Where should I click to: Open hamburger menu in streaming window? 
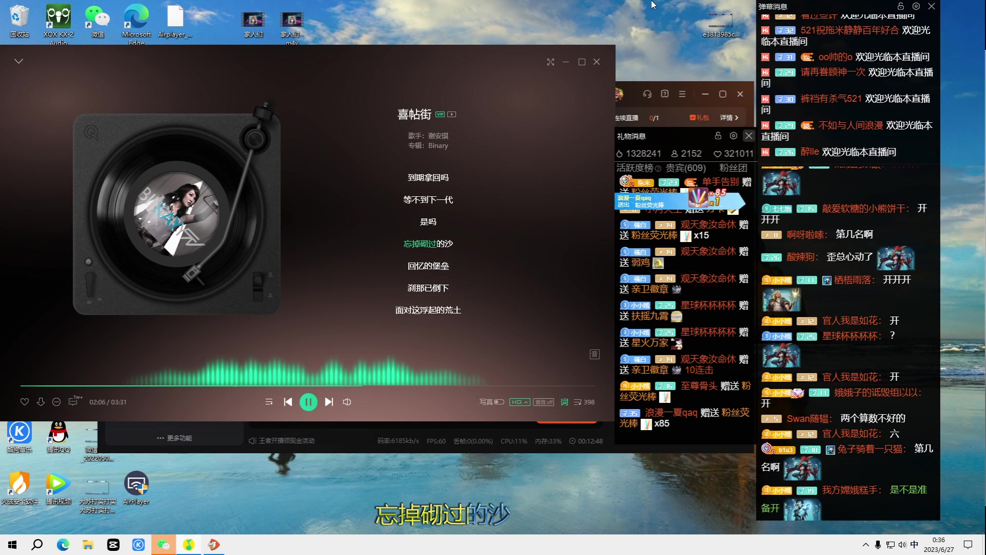pos(682,94)
